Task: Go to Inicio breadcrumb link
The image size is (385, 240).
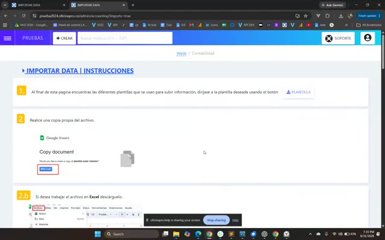Action: click(x=182, y=53)
